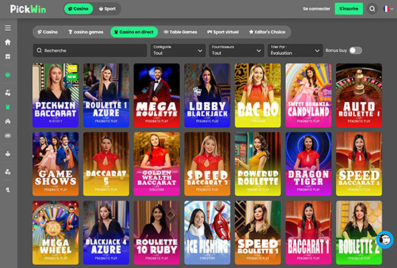397x268 pixels.
Task: Select the Casino tab in category bar
Action: pos(48,32)
